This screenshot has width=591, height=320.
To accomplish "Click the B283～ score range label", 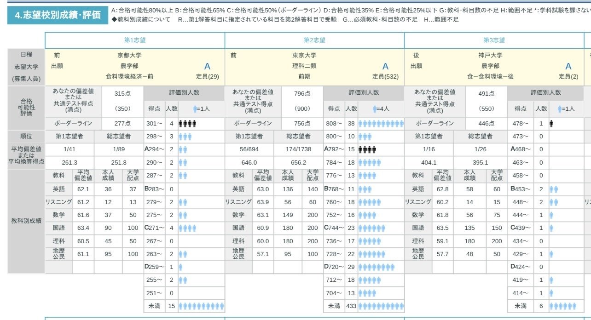I will tap(152, 189).
